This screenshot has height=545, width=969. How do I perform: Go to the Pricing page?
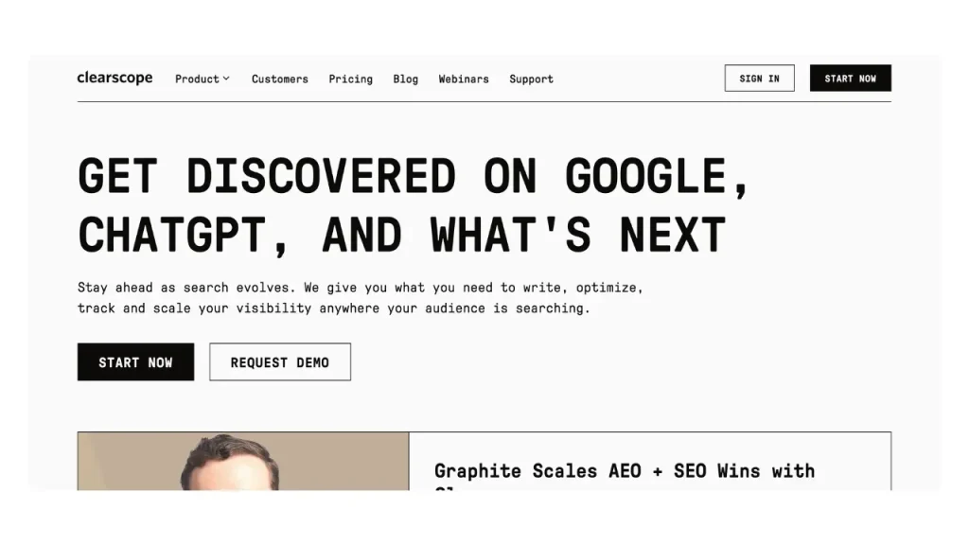click(350, 79)
